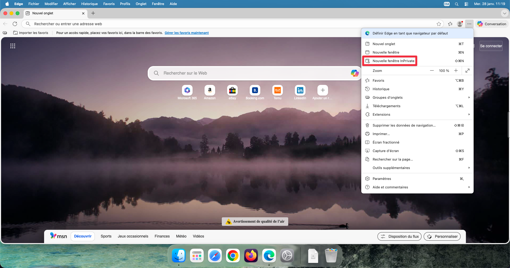Image resolution: width=510 pixels, height=268 pixels.
Task: Expand the Extensions submenu
Action: (418, 114)
